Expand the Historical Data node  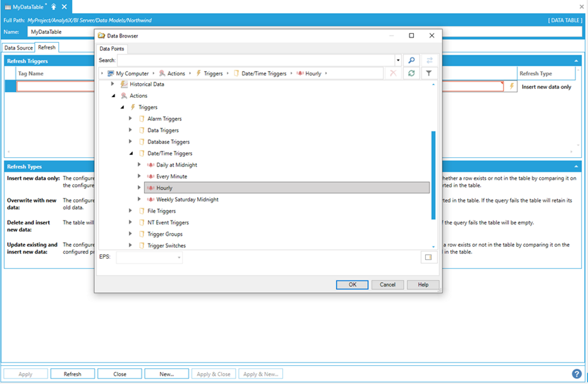113,84
